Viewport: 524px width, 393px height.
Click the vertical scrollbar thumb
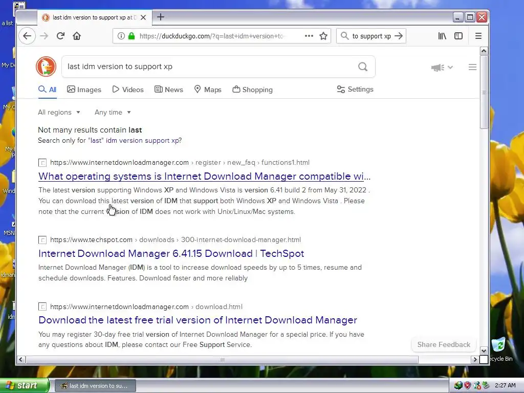coord(484,92)
